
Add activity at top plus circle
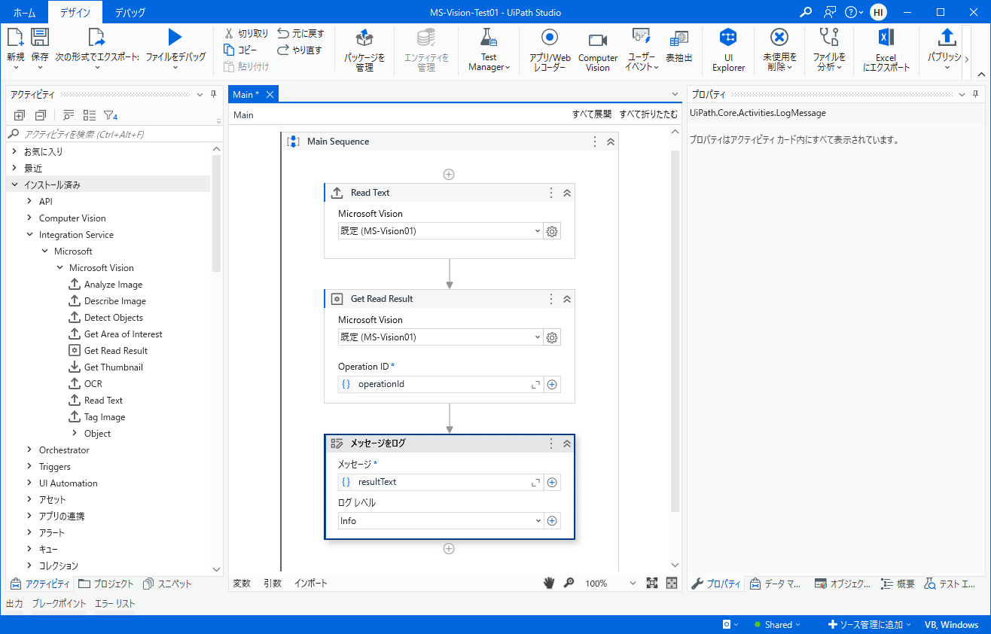pyautogui.click(x=449, y=174)
